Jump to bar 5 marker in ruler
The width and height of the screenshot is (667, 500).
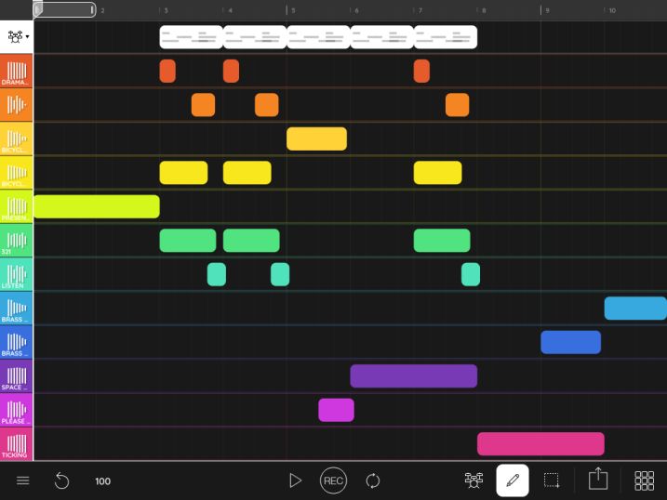point(293,10)
